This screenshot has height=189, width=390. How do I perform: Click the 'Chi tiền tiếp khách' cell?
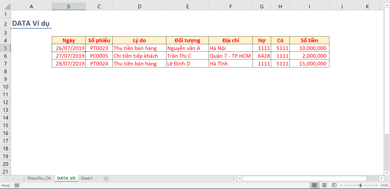click(139, 56)
